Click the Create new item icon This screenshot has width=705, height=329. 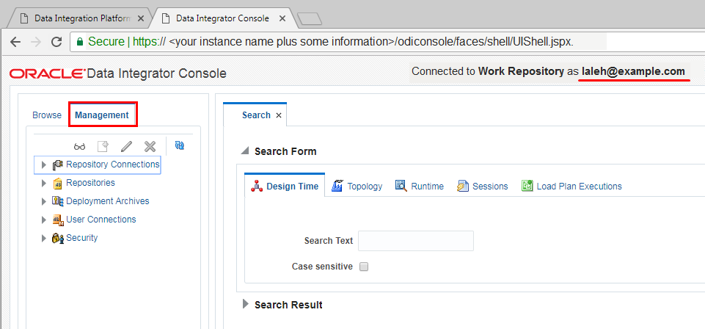coord(103,146)
